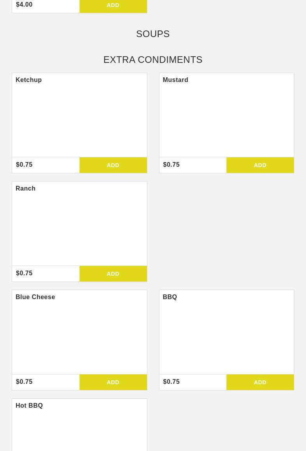Click the $4.00 price label at the top
The image size is (306, 451).
tap(24, 5)
